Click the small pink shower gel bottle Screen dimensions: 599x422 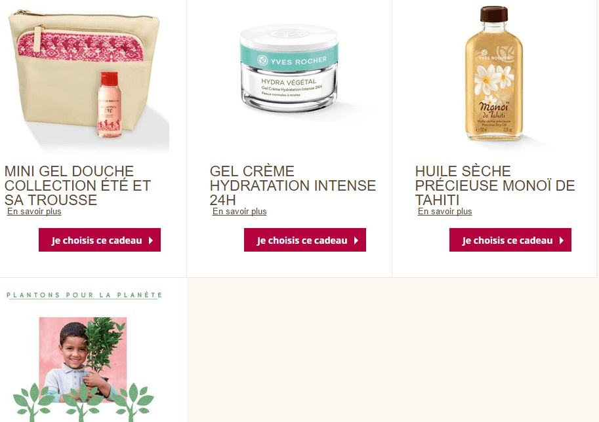click(110, 105)
